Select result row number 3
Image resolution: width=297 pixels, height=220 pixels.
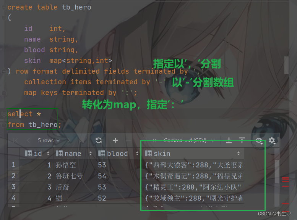pos(14,187)
